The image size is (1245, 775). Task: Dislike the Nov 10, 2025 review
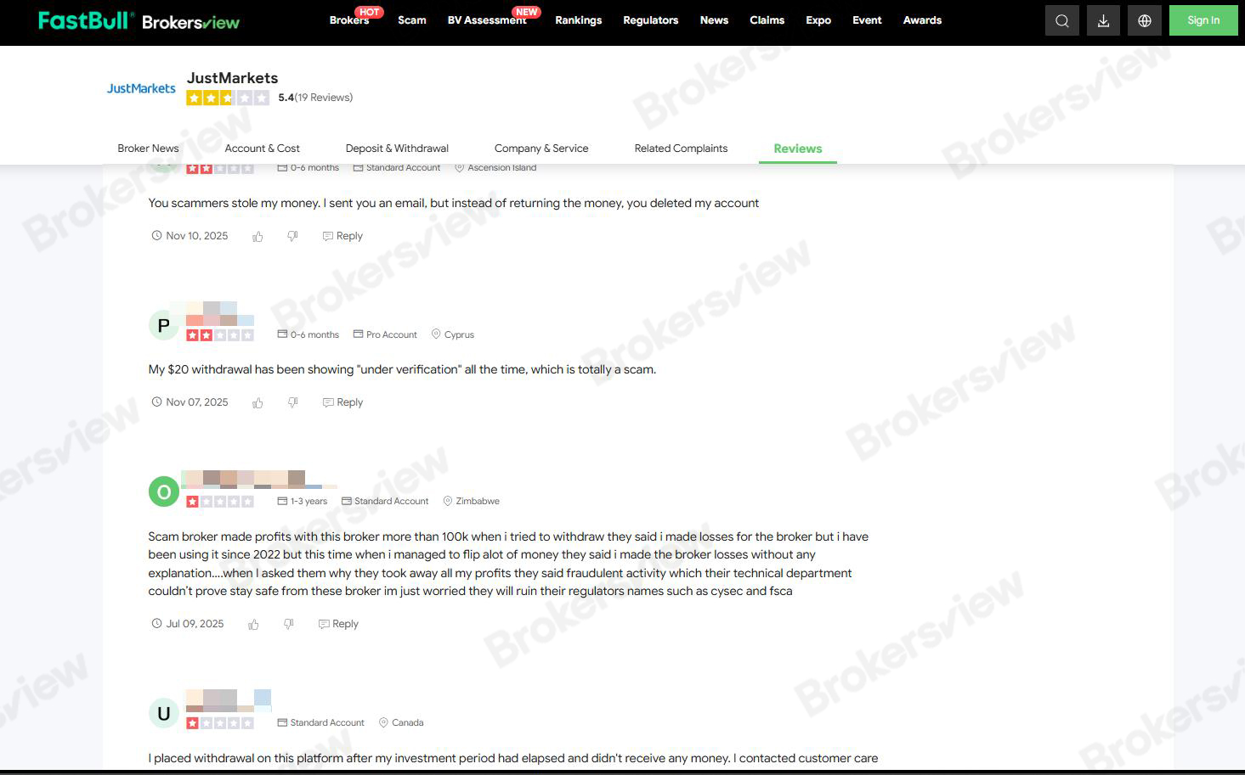click(x=292, y=236)
